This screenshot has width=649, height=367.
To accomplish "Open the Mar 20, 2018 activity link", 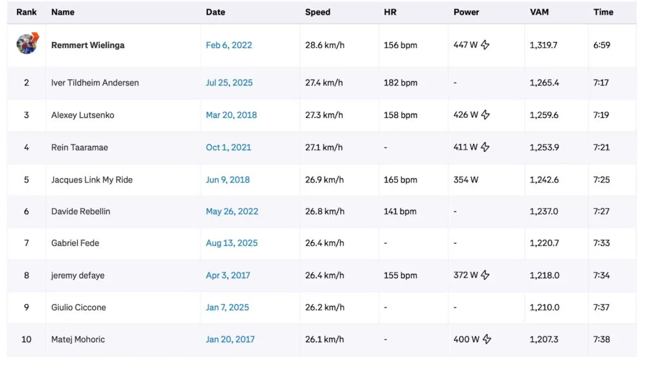I will (231, 115).
